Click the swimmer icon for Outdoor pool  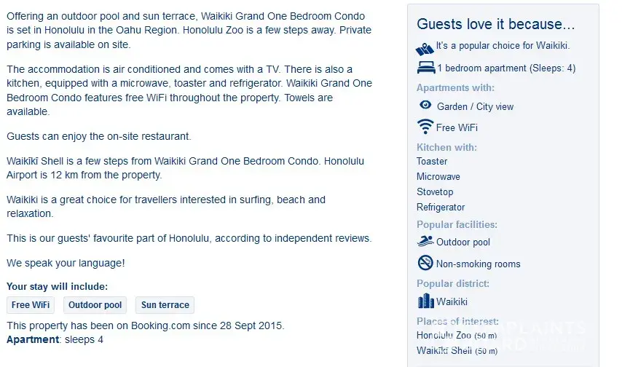click(x=425, y=241)
